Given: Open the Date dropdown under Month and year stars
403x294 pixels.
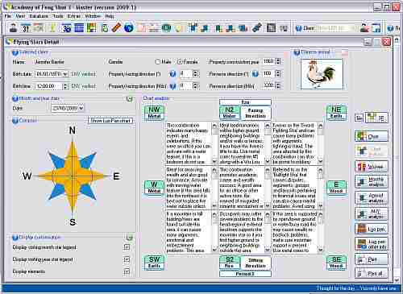Looking at the screenshot, I should (x=81, y=108).
